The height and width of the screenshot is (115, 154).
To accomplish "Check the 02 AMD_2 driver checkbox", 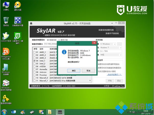I will tap(34, 55).
